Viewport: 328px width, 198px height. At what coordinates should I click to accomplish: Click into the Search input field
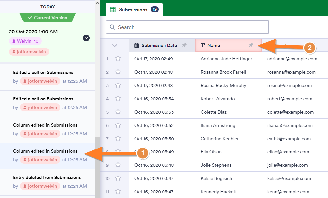pyautogui.click(x=190, y=27)
